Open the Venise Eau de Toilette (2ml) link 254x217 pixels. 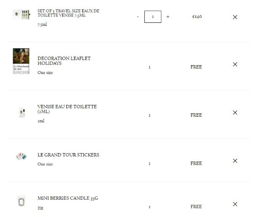point(67,109)
